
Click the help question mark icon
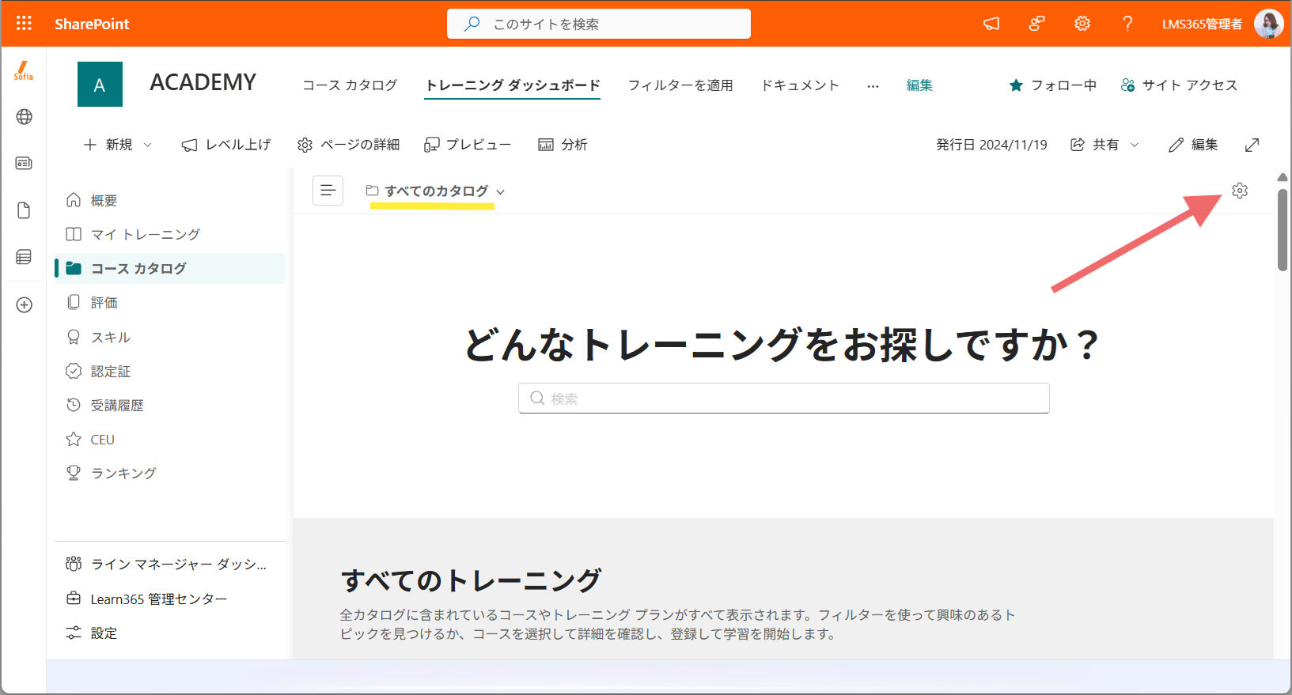click(x=1127, y=24)
